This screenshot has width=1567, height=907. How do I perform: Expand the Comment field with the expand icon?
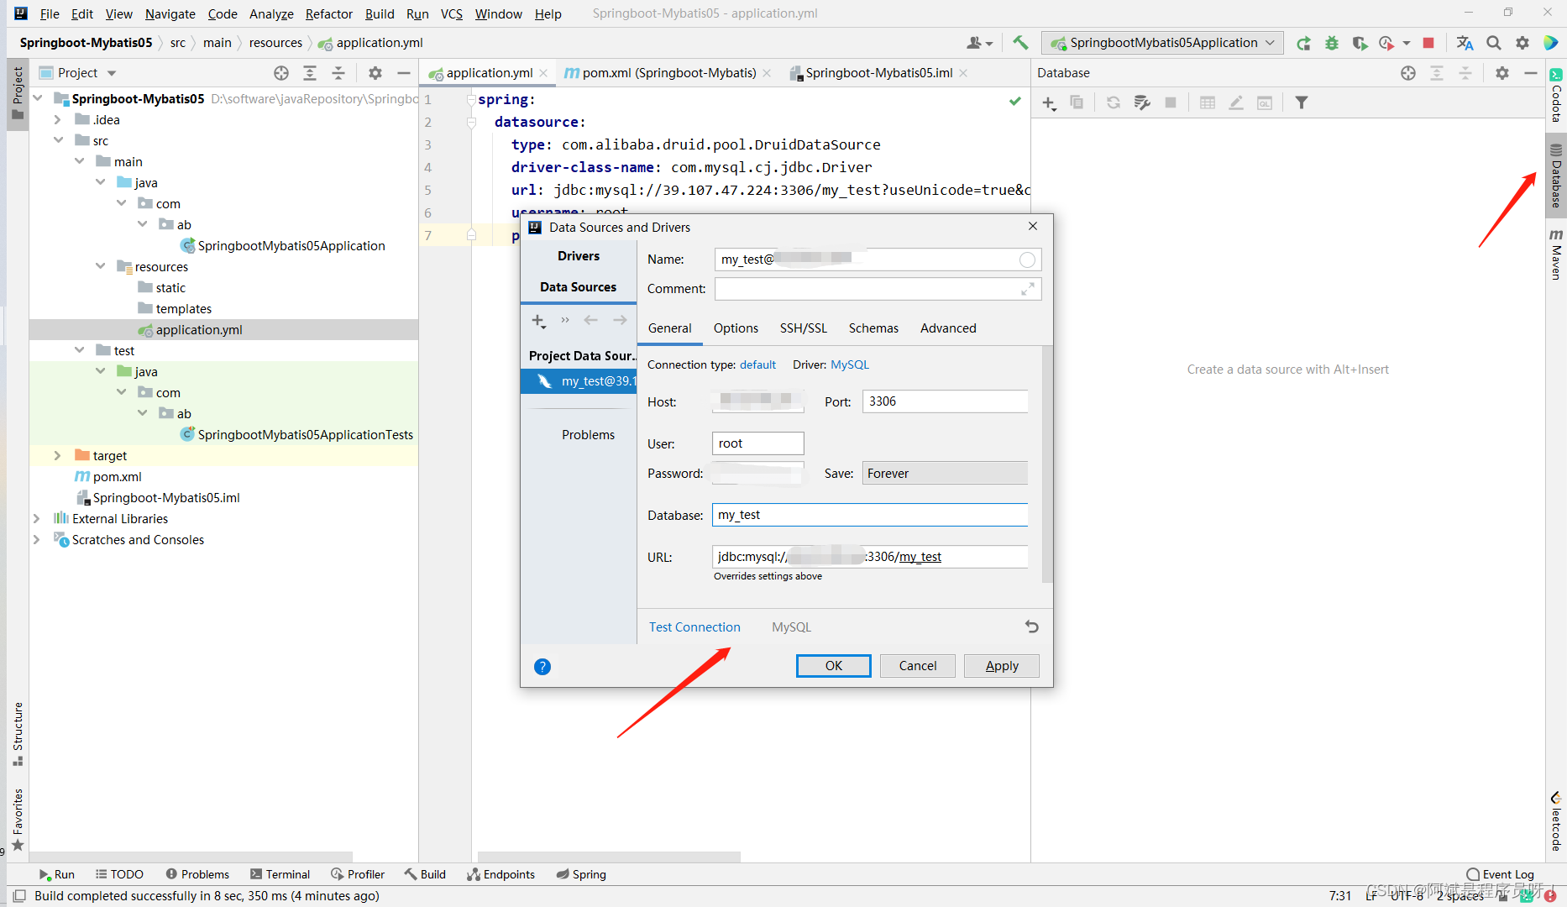[1028, 289]
